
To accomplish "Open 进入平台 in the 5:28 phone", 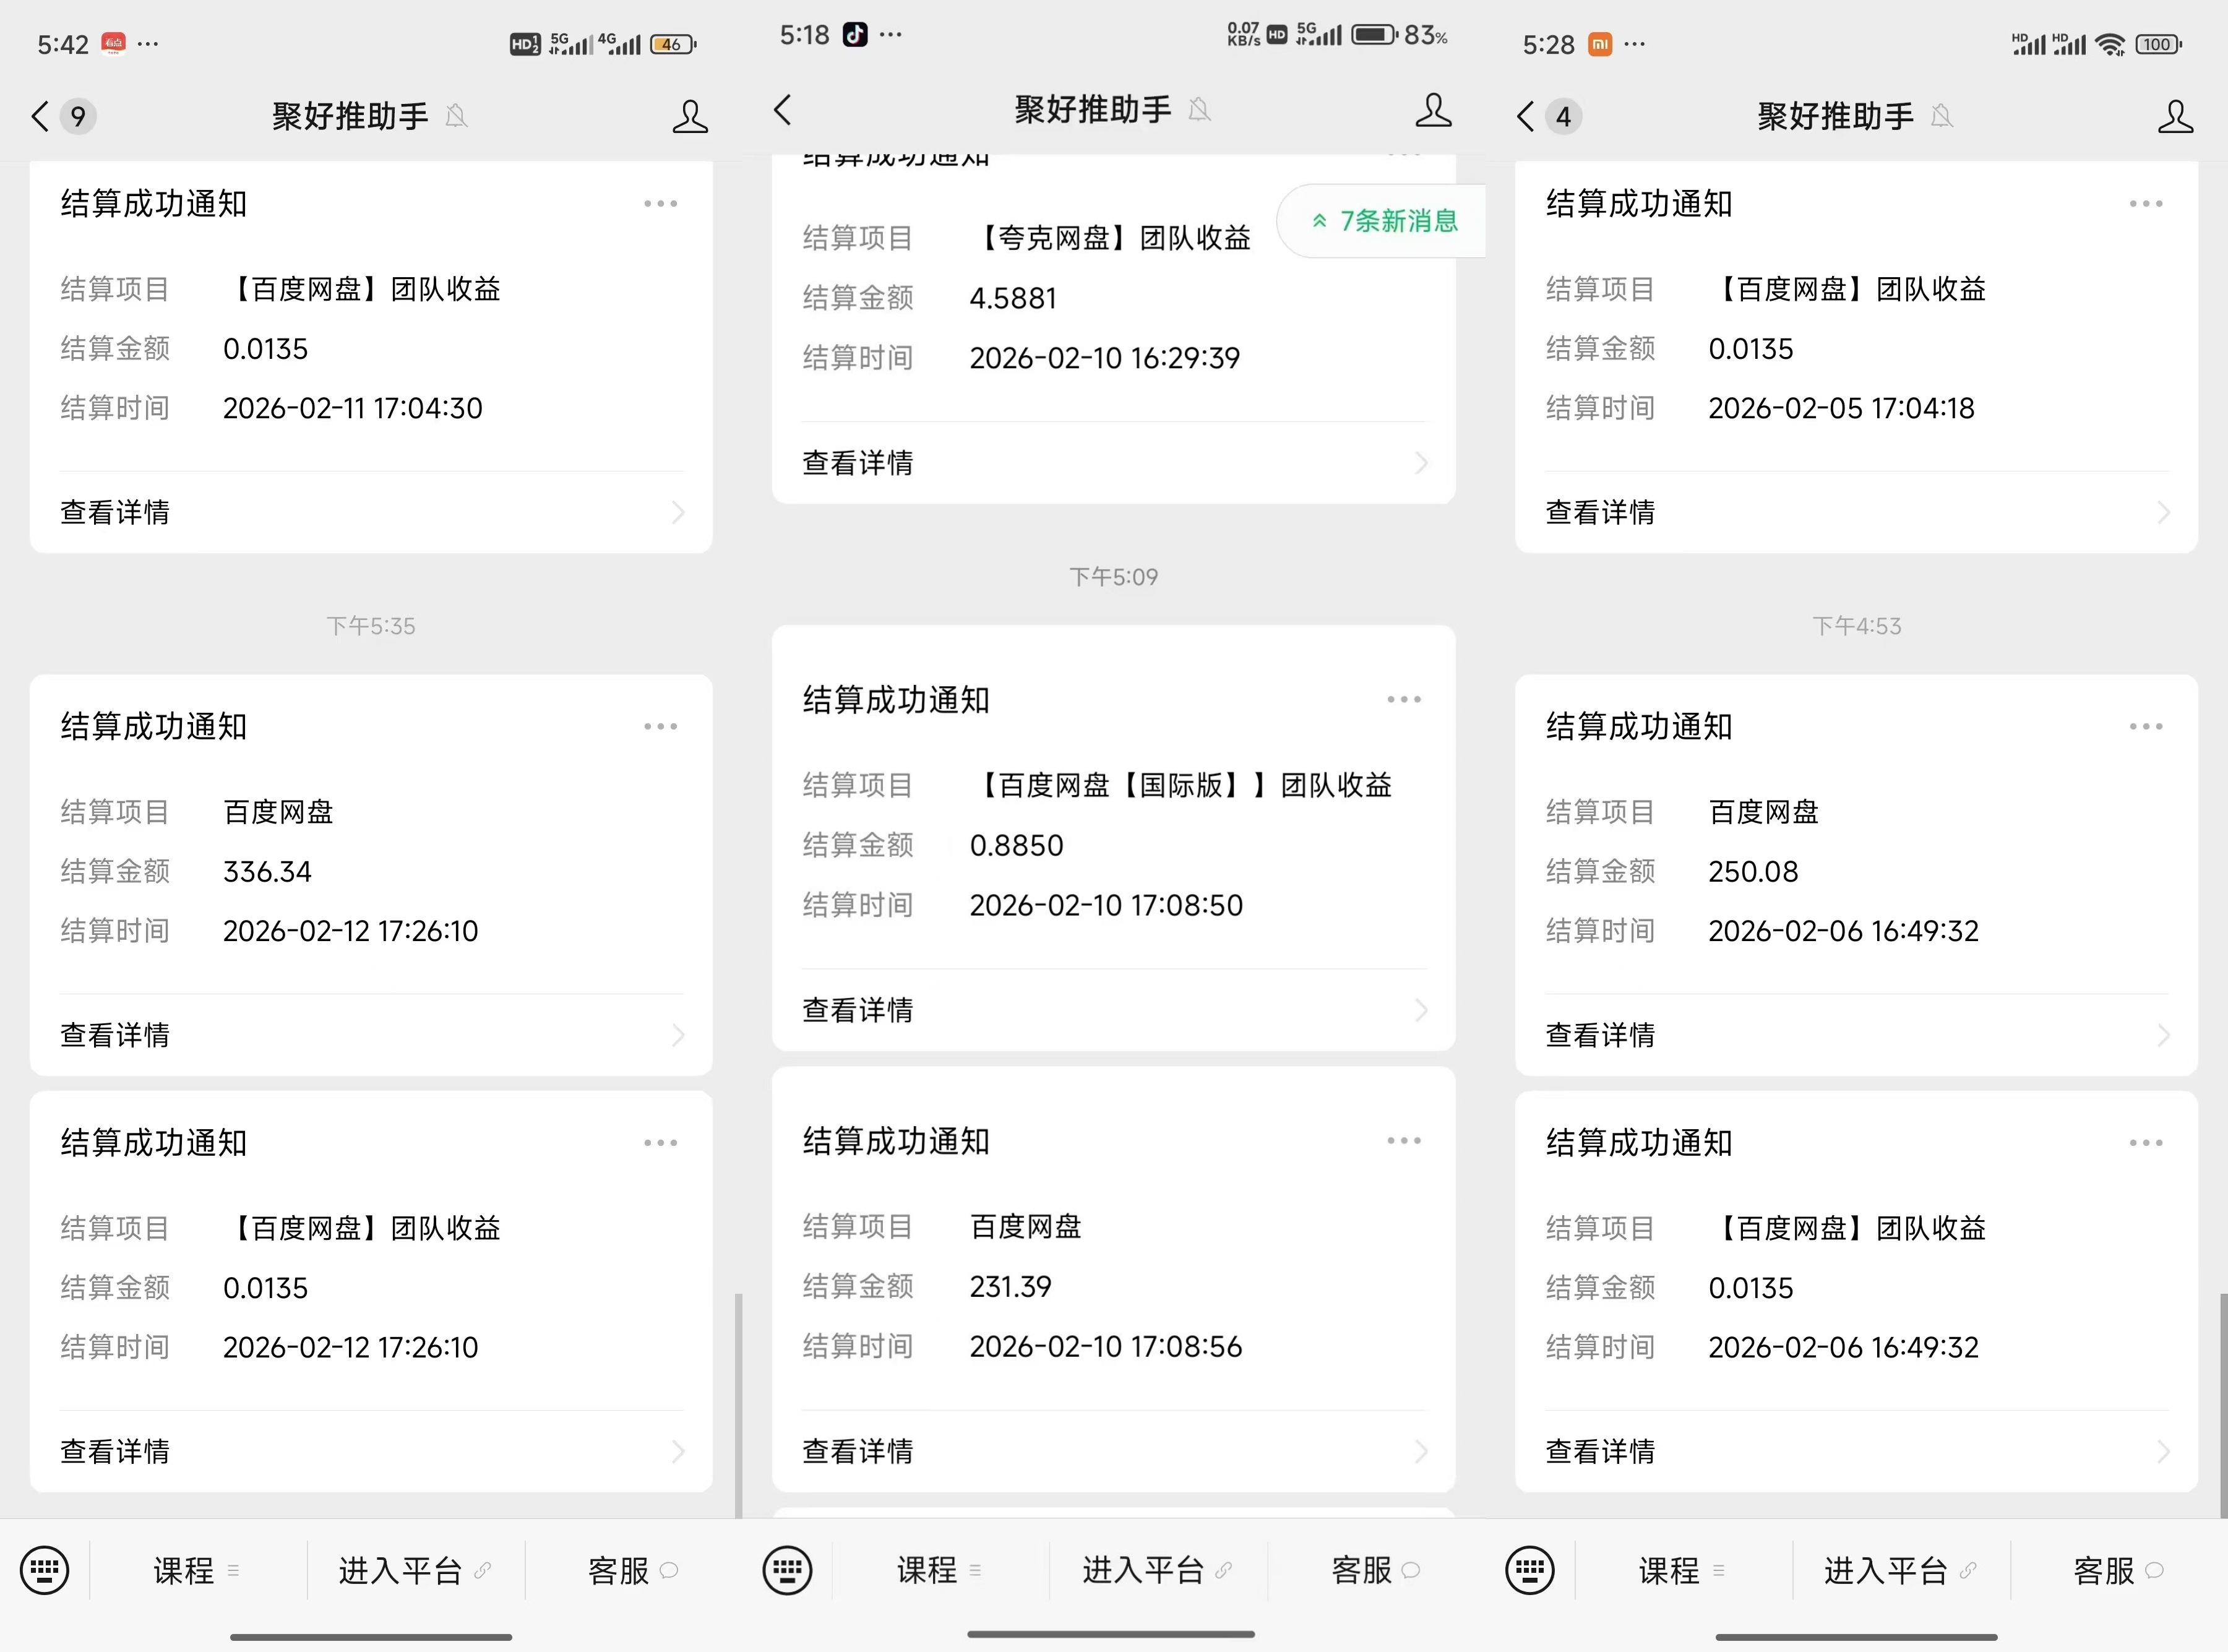I will click(1900, 1570).
